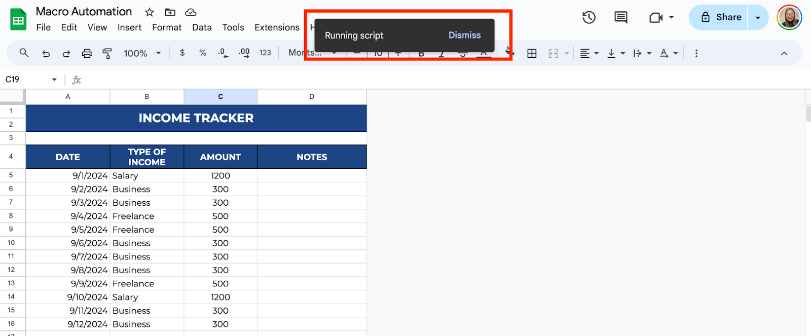Viewport: 811px width, 336px height.
Task: Open the text color picker
Action: pyautogui.click(x=484, y=53)
